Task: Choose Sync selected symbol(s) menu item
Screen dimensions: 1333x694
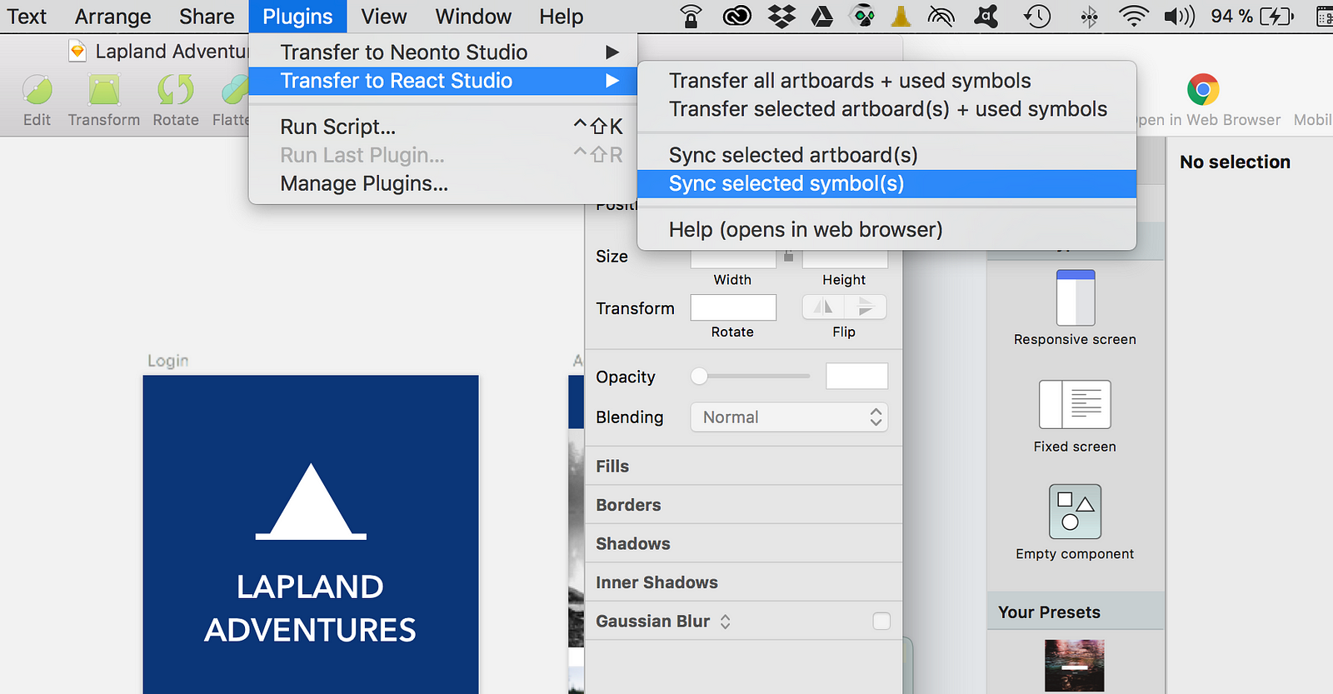Action: click(886, 184)
